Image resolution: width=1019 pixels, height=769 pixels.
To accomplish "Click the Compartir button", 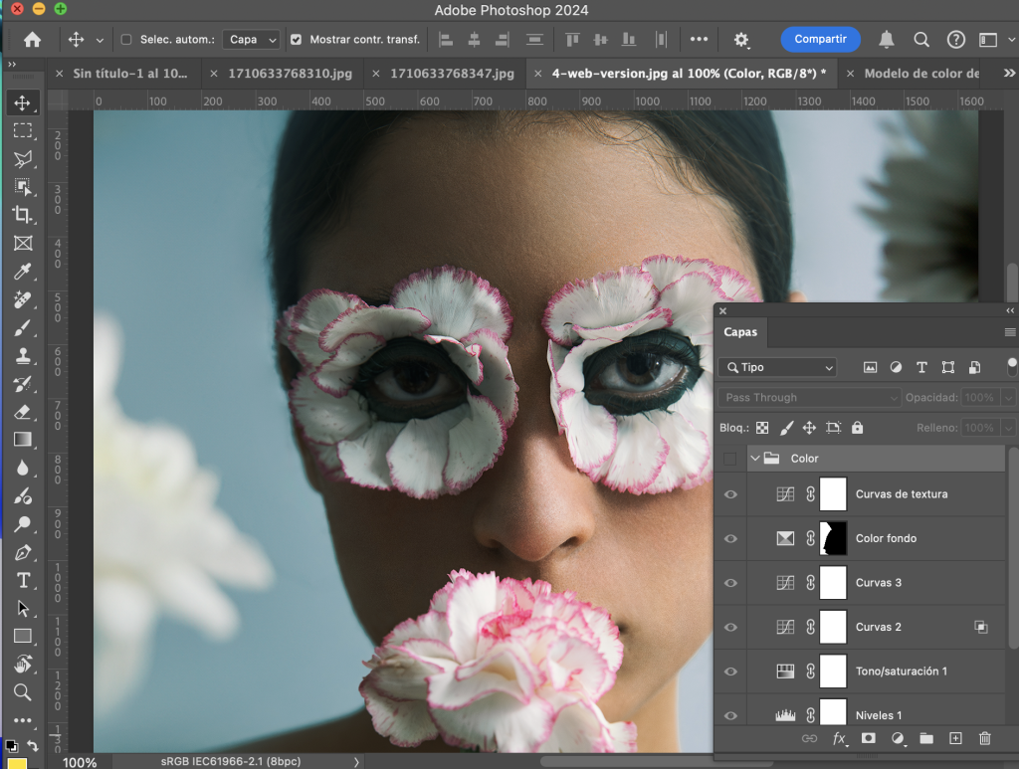I will tap(820, 39).
